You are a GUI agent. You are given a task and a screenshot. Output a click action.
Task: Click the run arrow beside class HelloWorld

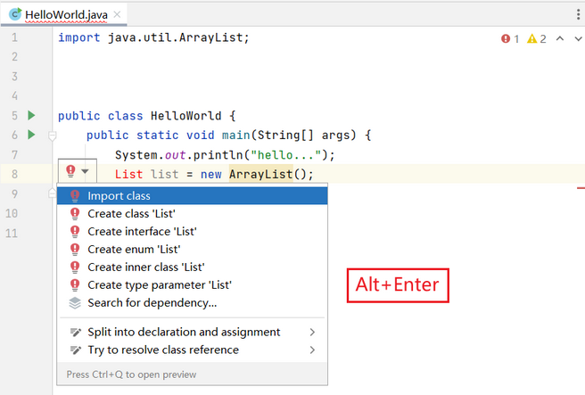click(x=32, y=115)
